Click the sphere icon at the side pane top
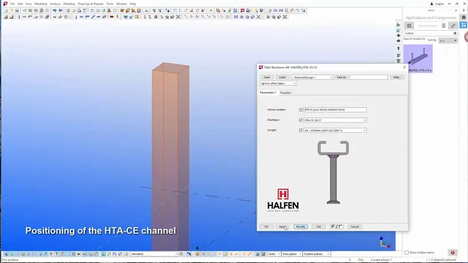468x263 pixels. click(463, 17)
